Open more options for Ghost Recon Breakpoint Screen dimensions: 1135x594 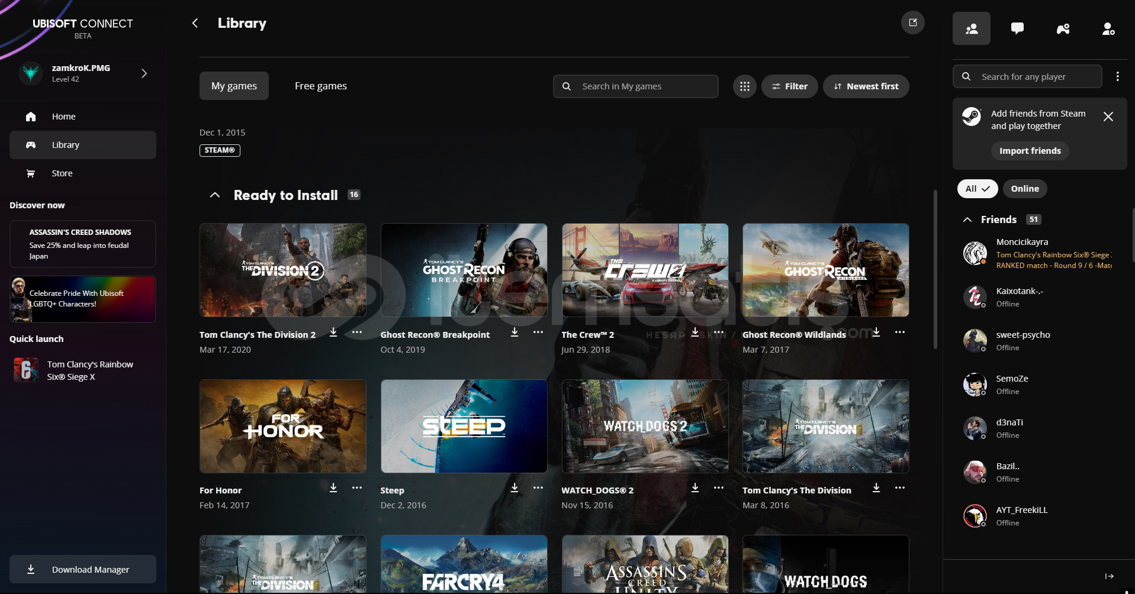tap(538, 332)
